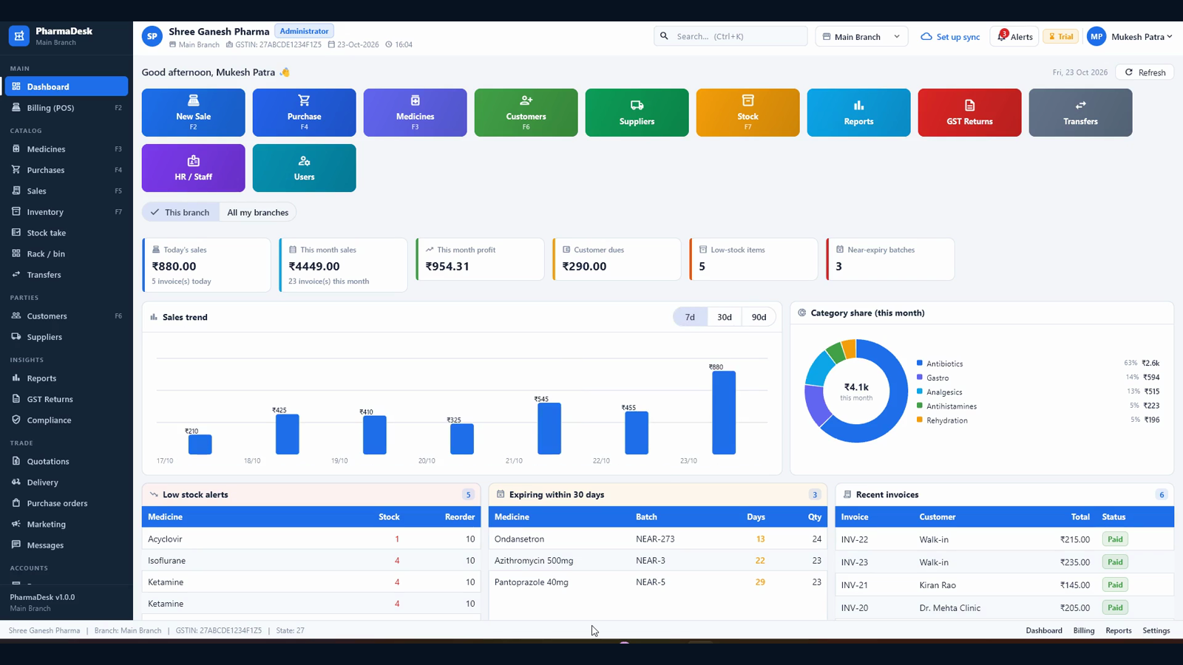Click the Alerts bell icon
Screen dimensions: 1183x665
click(x=1002, y=36)
